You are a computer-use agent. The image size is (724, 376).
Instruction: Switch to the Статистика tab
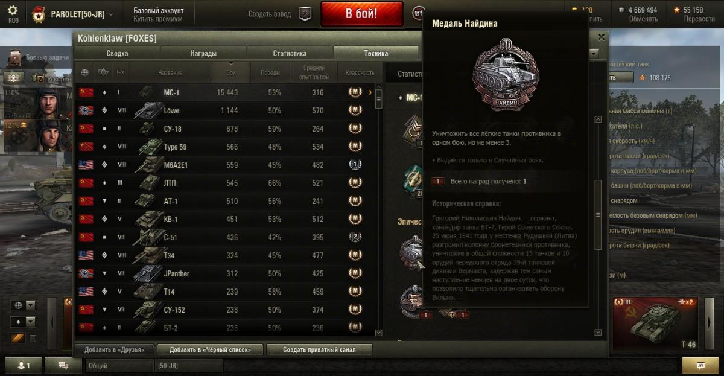click(290, 53)
